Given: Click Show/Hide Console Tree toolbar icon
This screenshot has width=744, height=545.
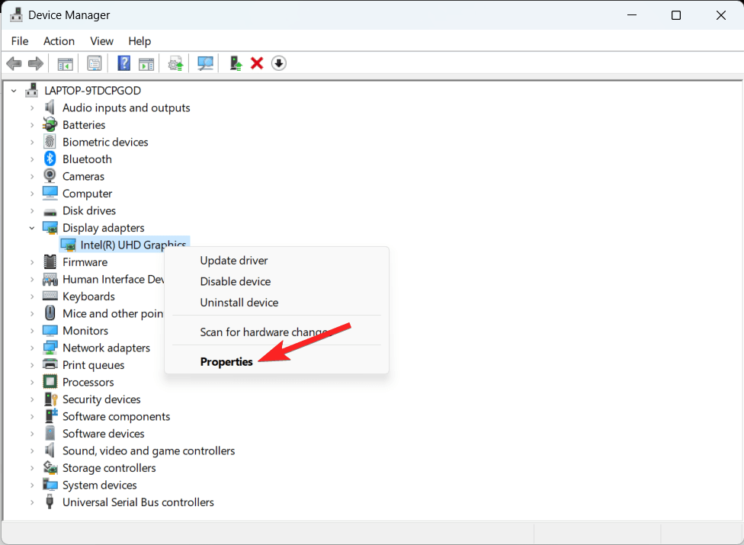Looking at the screenshot, I should pyautogui.click(x=66, y=63).
